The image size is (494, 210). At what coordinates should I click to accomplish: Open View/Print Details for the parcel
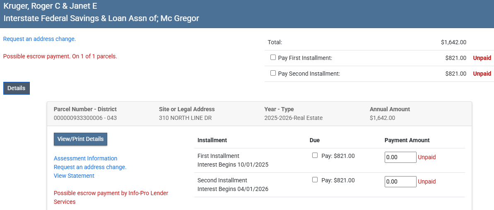[x=80, y=139]
